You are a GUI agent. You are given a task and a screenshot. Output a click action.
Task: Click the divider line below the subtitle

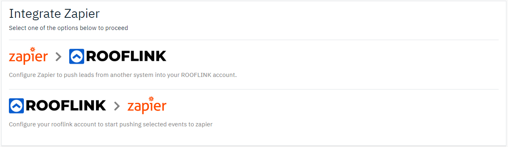(x=254, y=40)
